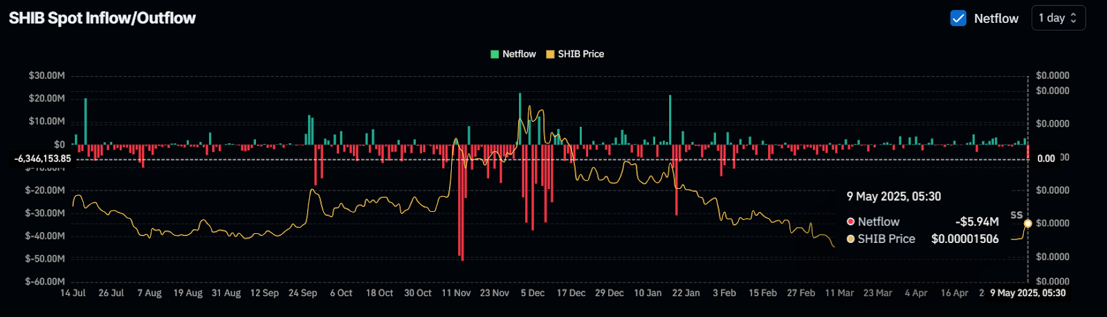Image resolution: width=1107 pixels, height=317 pixels.
Task: Click the 12 Sep date label
Action: (264, 293)
